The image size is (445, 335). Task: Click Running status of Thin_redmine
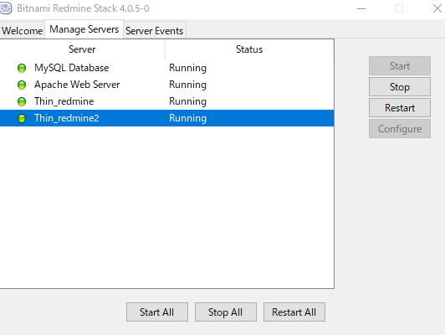pos(188,101)
